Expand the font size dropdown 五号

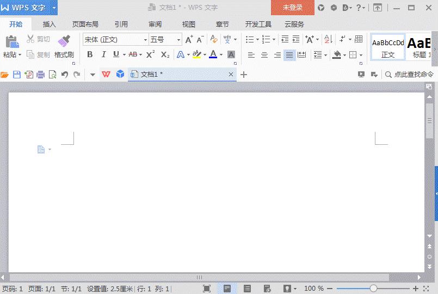165,40
